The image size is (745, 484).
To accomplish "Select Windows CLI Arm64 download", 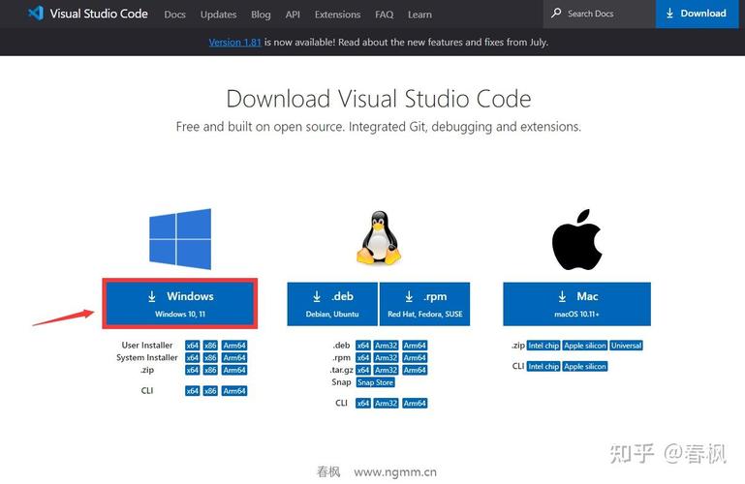I will (234, 391).
